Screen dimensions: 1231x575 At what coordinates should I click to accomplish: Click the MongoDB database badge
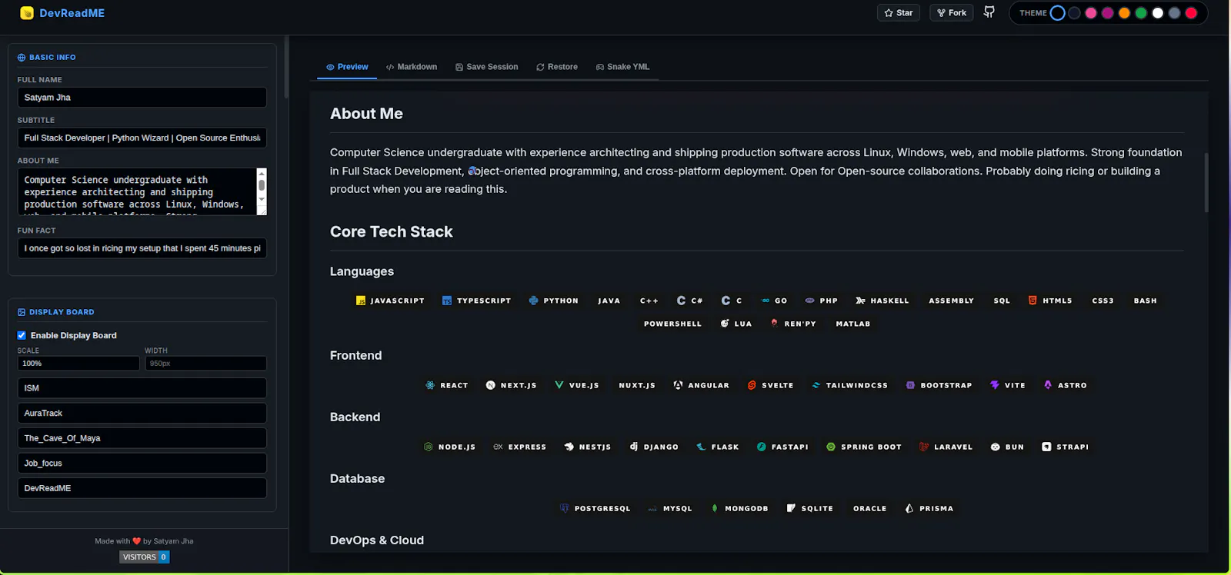[x=739, y=508]
